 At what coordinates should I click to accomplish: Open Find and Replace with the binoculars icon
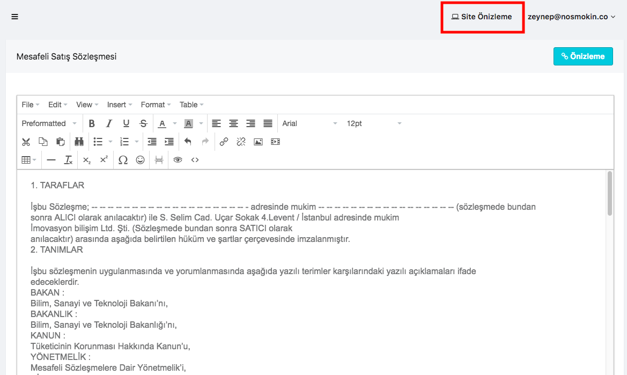click(79, 142)
